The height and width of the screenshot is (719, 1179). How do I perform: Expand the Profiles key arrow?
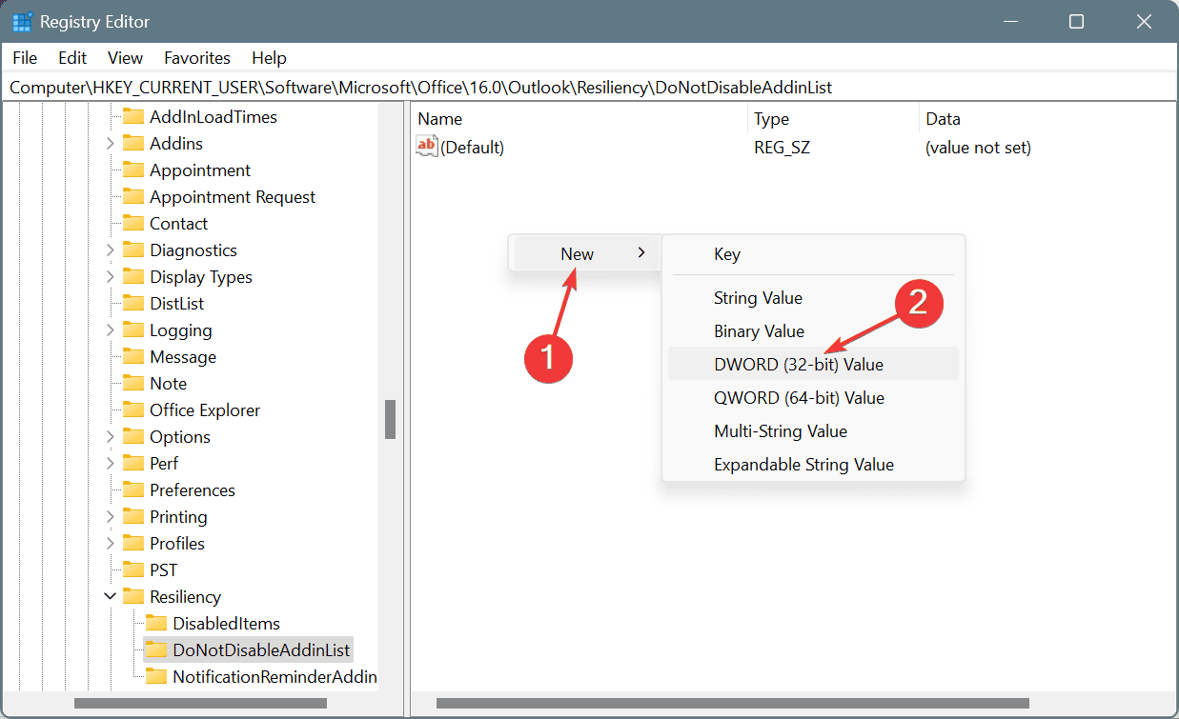(111, 544)
